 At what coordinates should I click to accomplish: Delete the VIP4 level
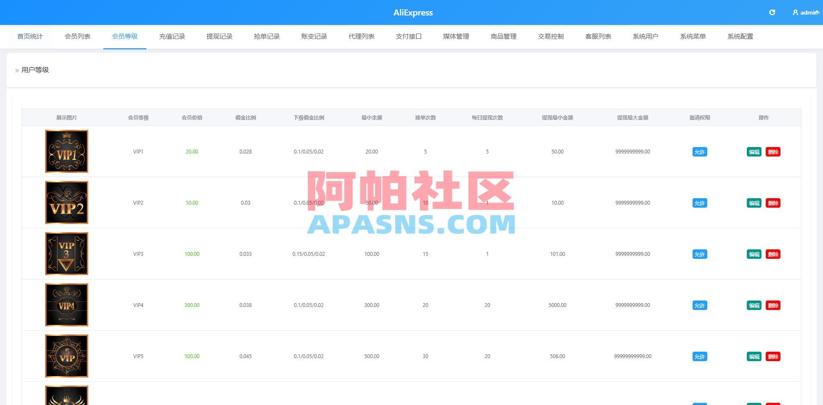pyautogui.click(x=773, y=305)
